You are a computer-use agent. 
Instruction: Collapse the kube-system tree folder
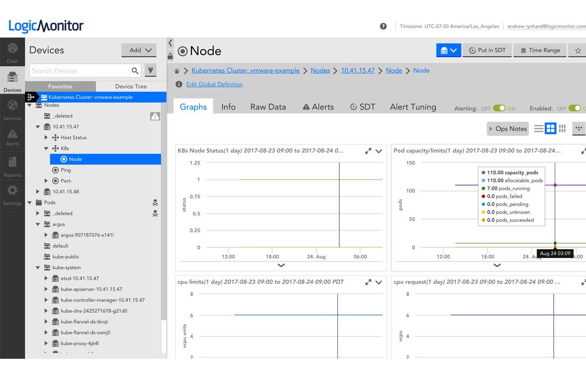pyautogui.click(x=39, y=268)
